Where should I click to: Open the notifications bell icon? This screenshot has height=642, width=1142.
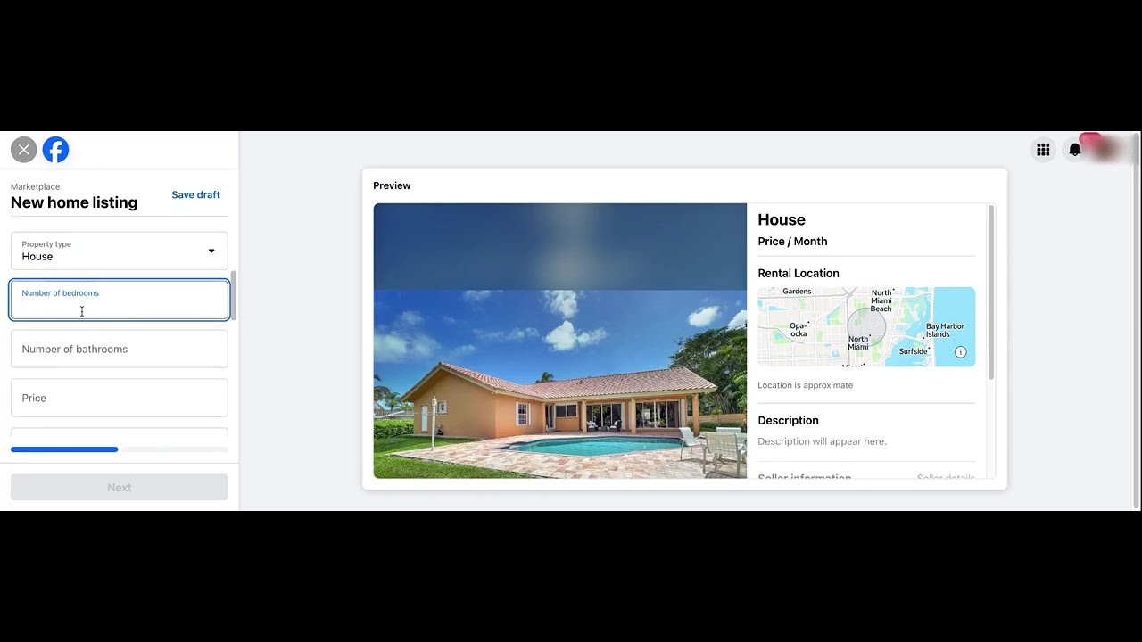(x=1075, y=150)
